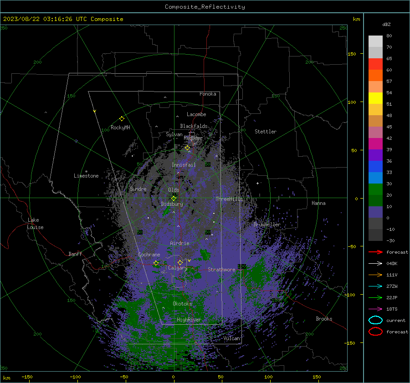Viewport: 410px width, 383px height.
Task: Click the Okotoks city label
Action: [182, 304]
